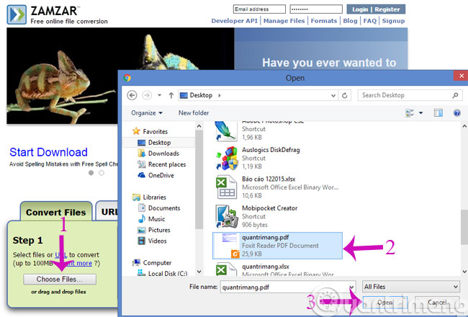
Task: Select the Auslogics DiskDefrag icon
Action: tap(227, 158)
